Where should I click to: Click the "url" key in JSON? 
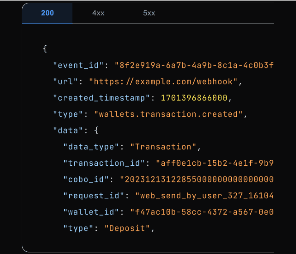(66, 81)
